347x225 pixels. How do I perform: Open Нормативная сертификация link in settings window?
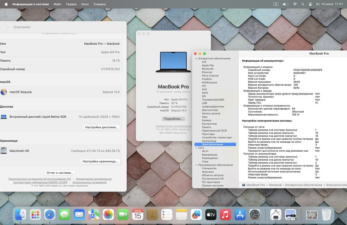[x=94, y=179]
